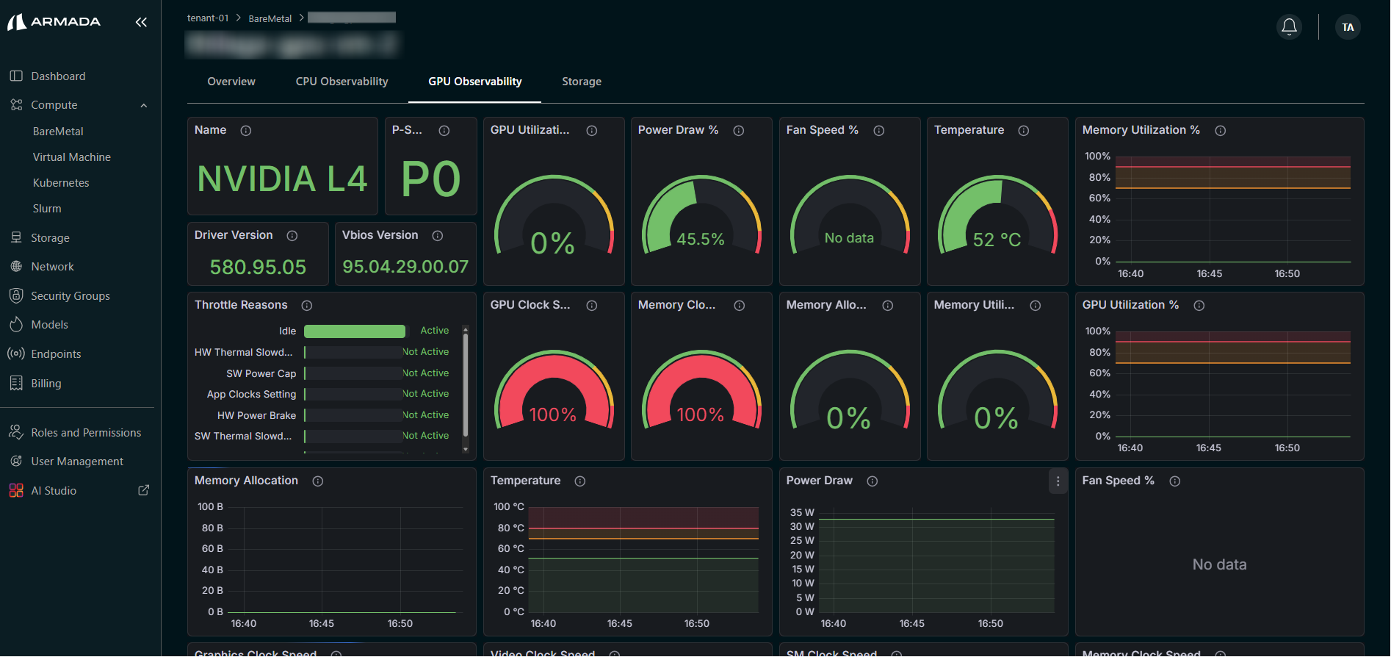The width and height of the screenshot is (1391, 657).
Task: Click the NVIDIA L4 name value
Action: pos(282,179)
